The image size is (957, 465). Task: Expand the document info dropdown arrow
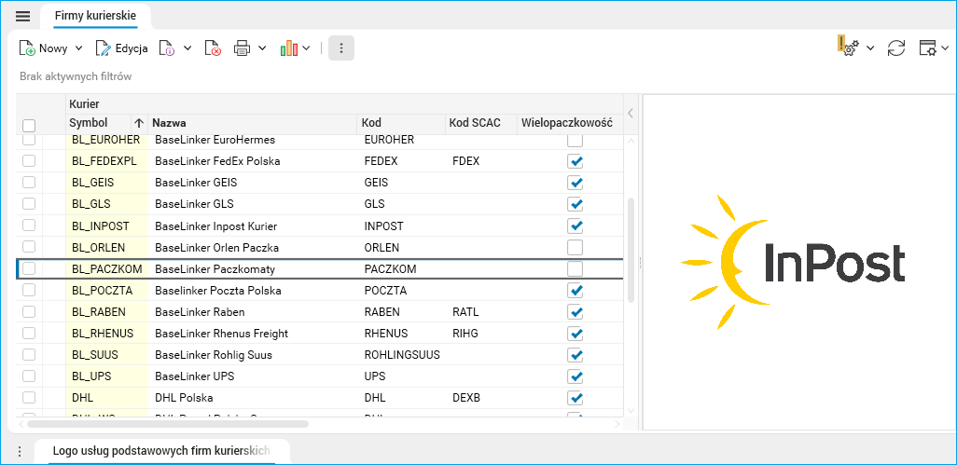[187, 48]
